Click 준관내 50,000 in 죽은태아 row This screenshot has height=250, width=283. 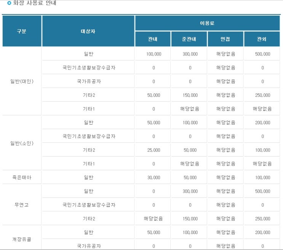click(190, 178)
